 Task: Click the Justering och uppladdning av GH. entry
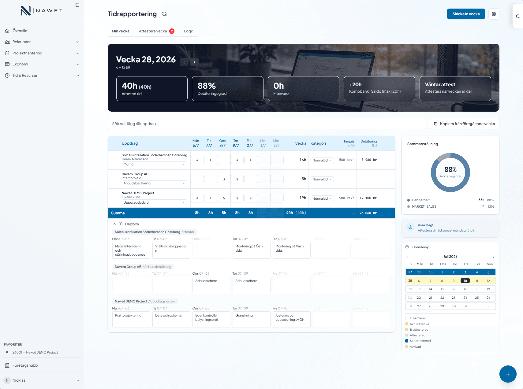pyautogui.click(x=292, y=320)
